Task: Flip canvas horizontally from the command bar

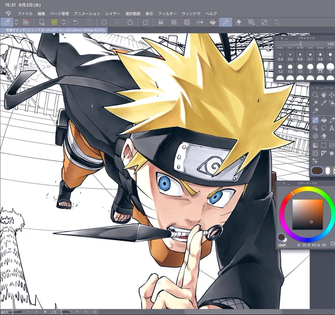Action: 200,22
